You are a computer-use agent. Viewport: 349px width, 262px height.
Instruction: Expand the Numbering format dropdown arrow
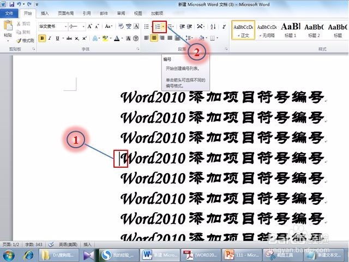164,27
